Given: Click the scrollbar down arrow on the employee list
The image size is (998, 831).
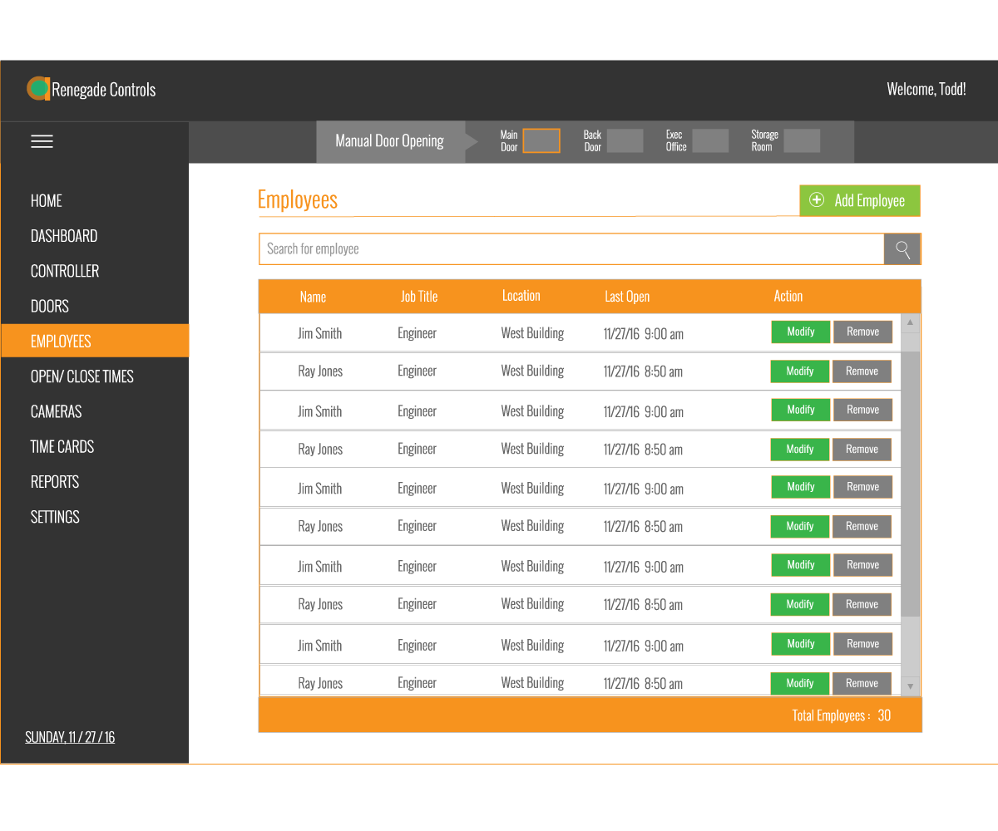Looking at the screenshot, I should (x=910, y=686).
